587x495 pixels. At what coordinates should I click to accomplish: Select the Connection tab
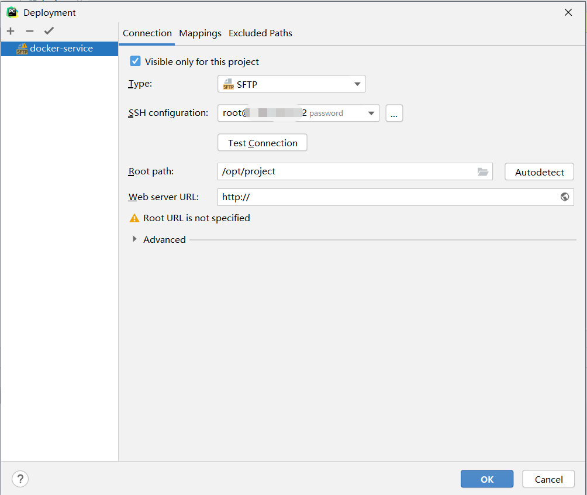pyautogui.click(x=147, y=33)
